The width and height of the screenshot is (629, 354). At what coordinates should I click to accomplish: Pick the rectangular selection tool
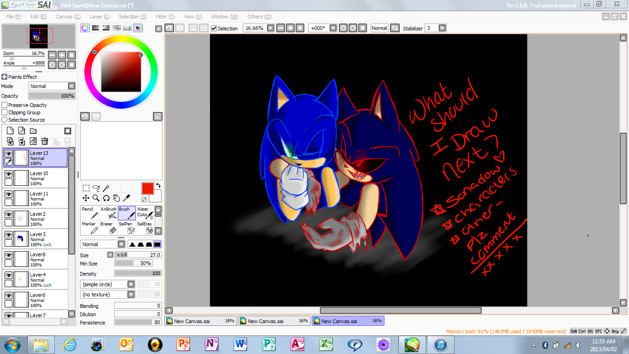coord(86,188)
